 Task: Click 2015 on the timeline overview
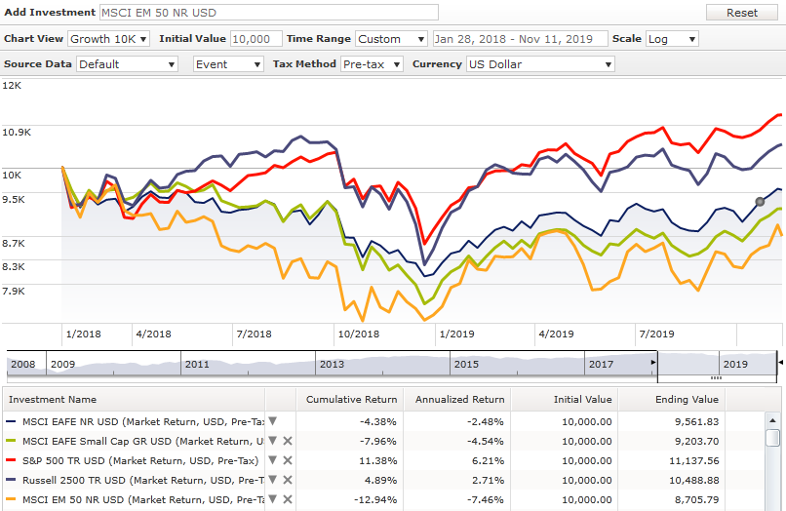[x=466, y=364]
